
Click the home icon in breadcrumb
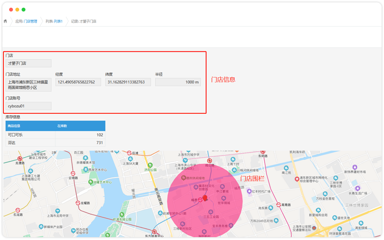[5, 21]
